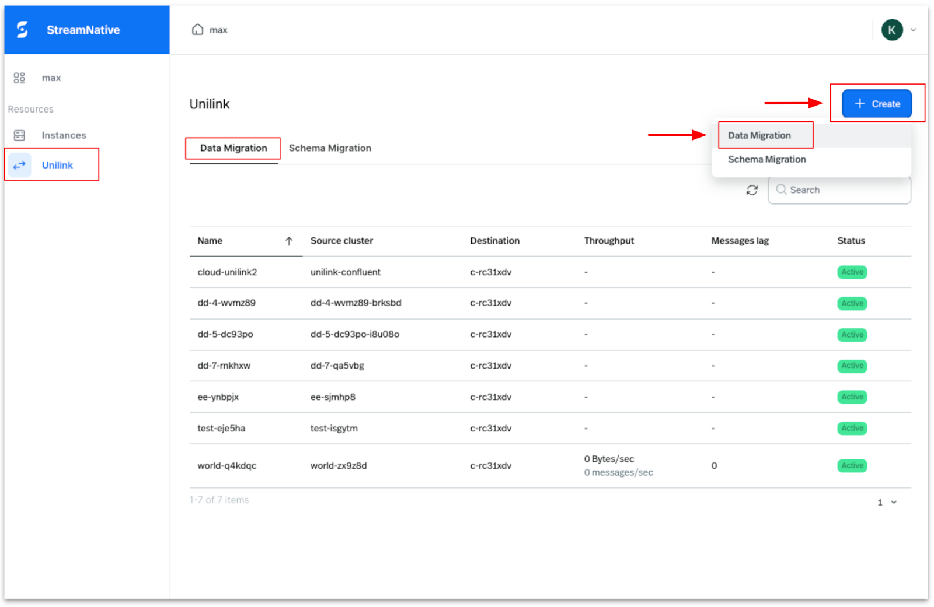Click the blue Create button
The height and width of the screenshot is (607, 934).
pos(876,104)
